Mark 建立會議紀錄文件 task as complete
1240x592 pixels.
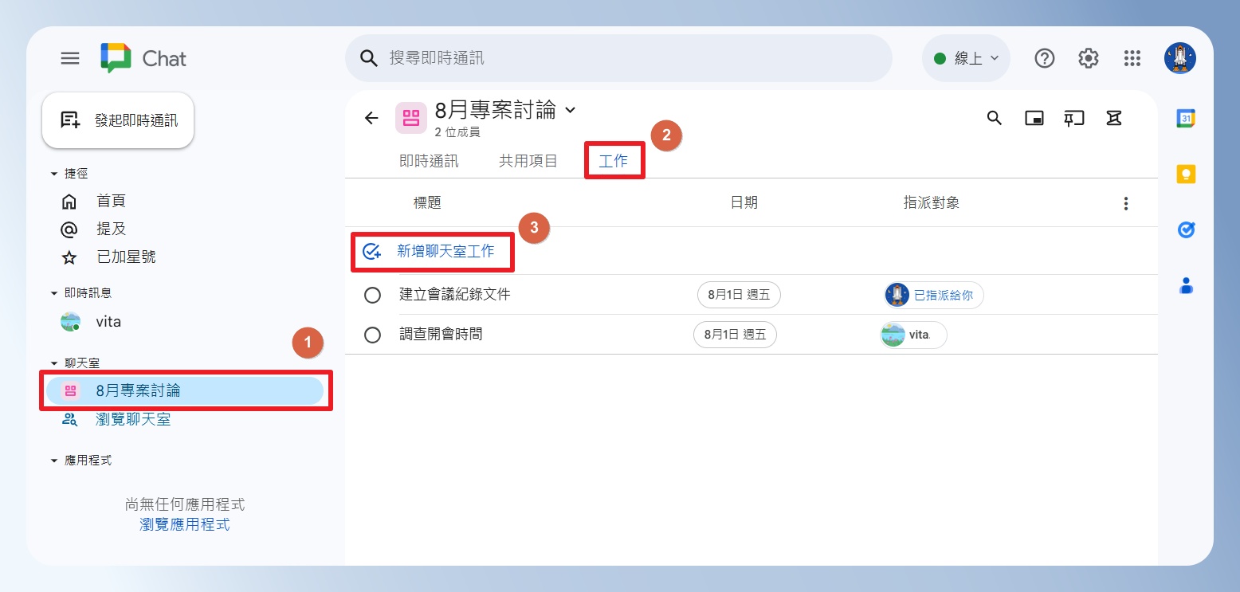[372, 295]
